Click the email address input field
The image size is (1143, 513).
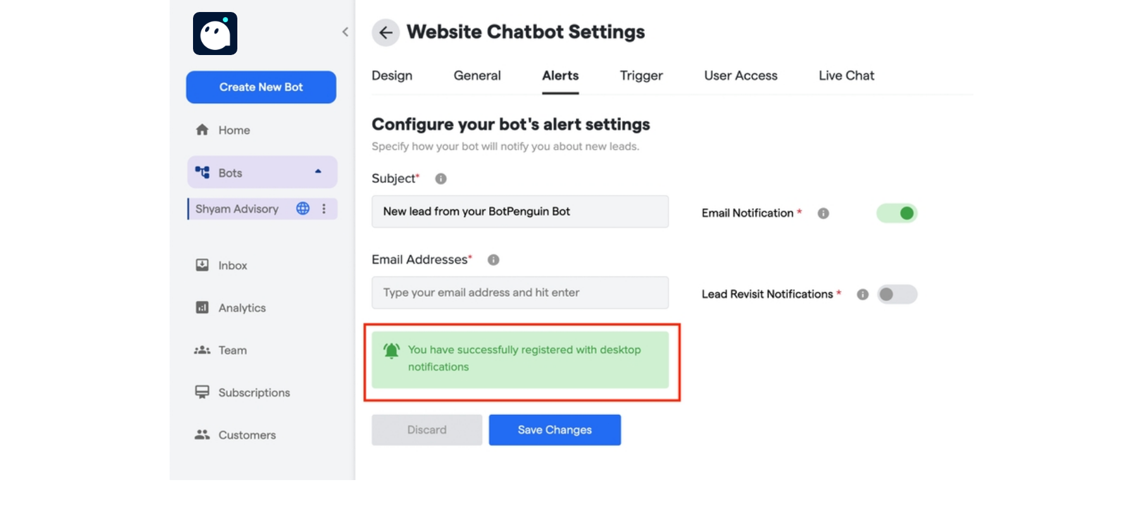coord(520,292)
